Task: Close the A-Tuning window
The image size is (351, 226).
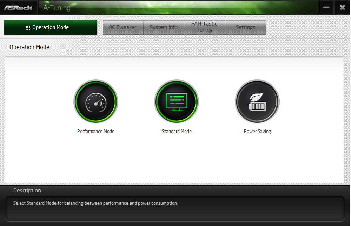Action: click(x=342, y=8)
